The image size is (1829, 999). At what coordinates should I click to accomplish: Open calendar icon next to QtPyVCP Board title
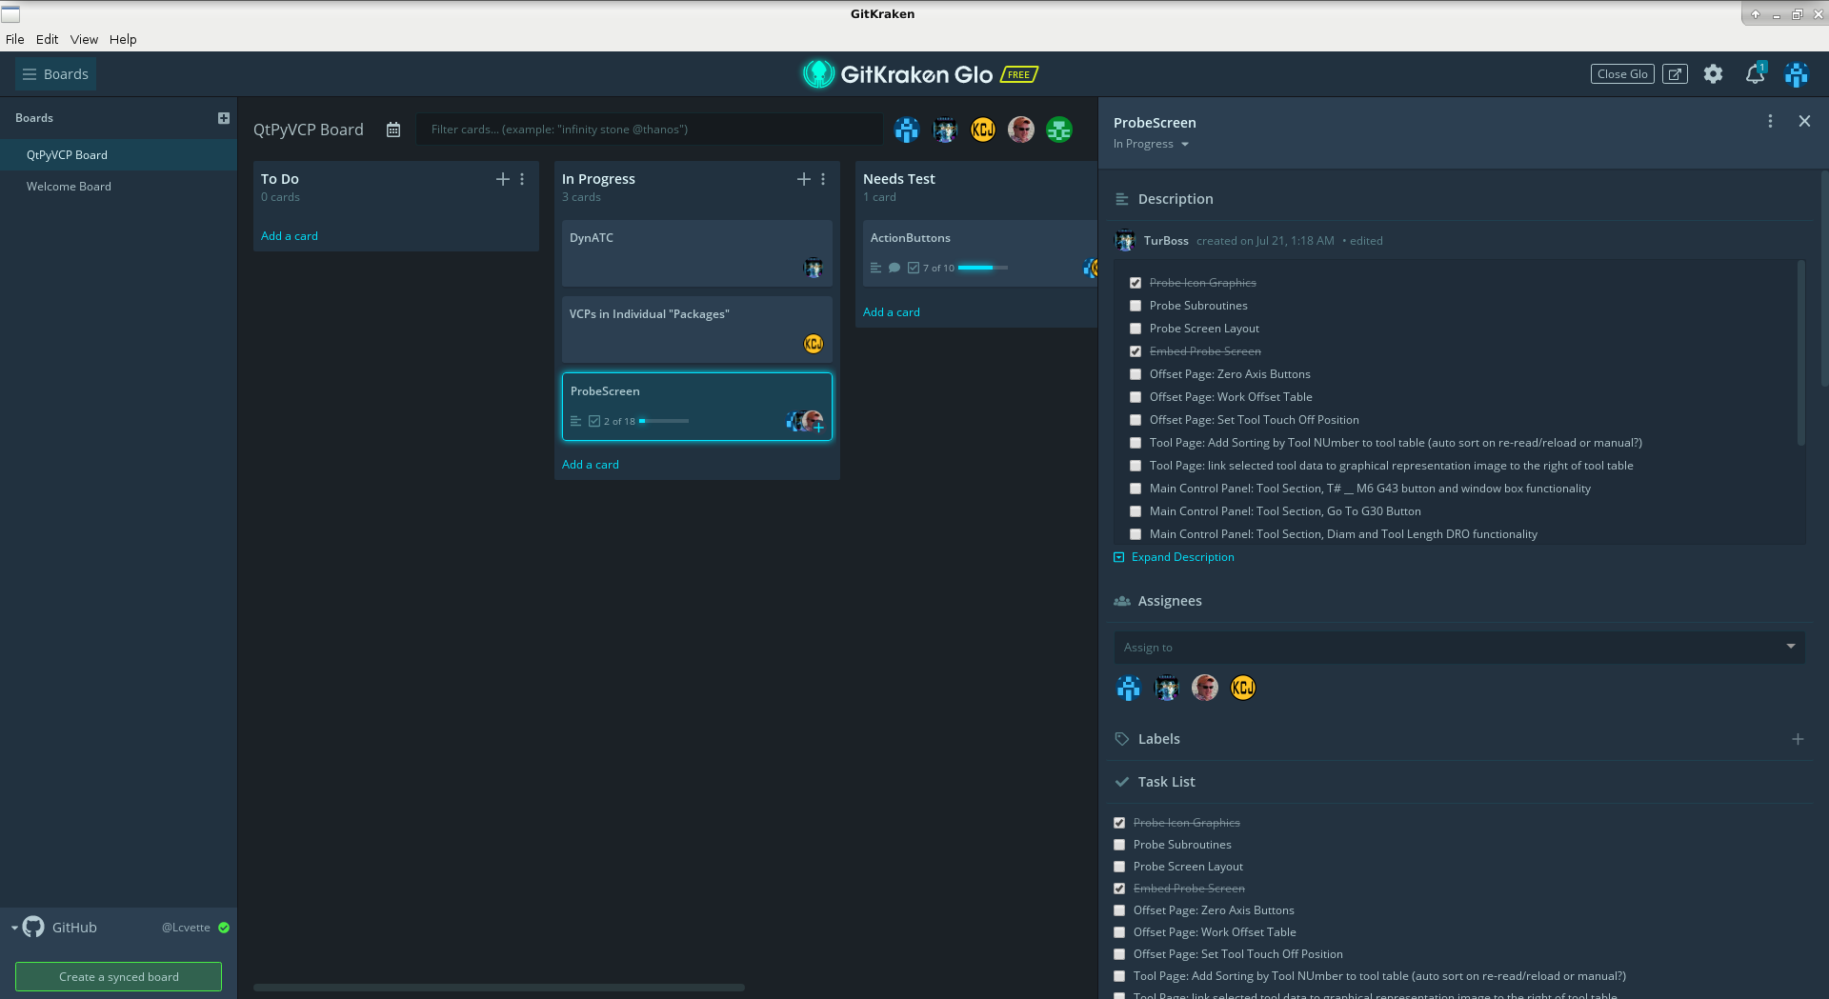coord(393,130)
